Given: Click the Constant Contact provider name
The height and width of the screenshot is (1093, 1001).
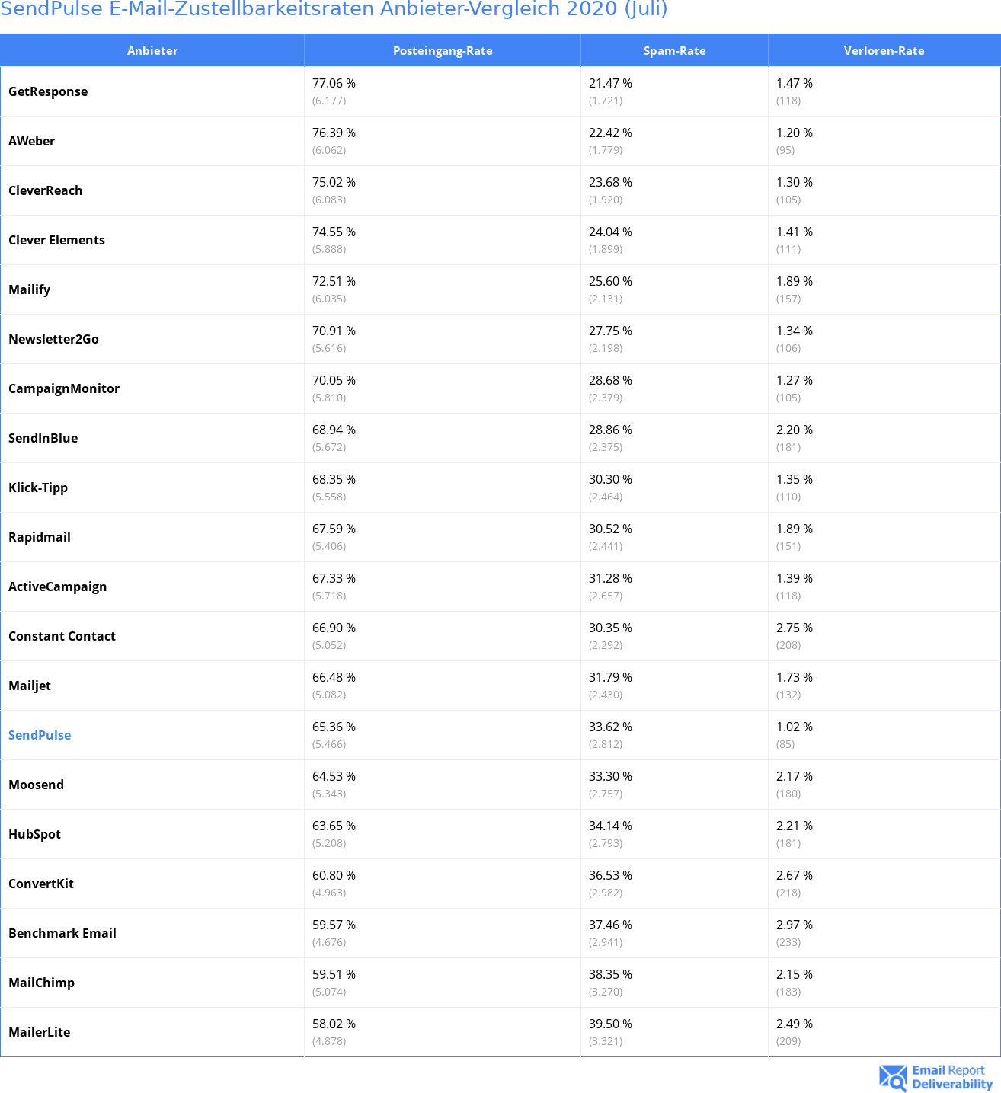Looking at the screenshot, I should [x=62, y=636].
